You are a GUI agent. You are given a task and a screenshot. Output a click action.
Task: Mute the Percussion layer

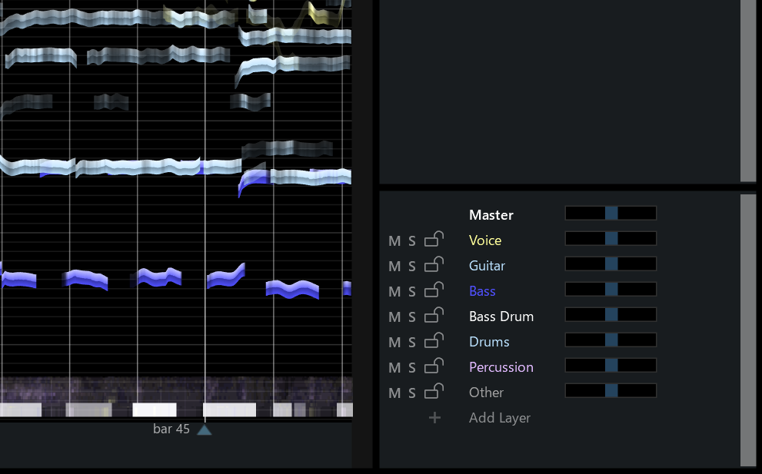(394, 368)
